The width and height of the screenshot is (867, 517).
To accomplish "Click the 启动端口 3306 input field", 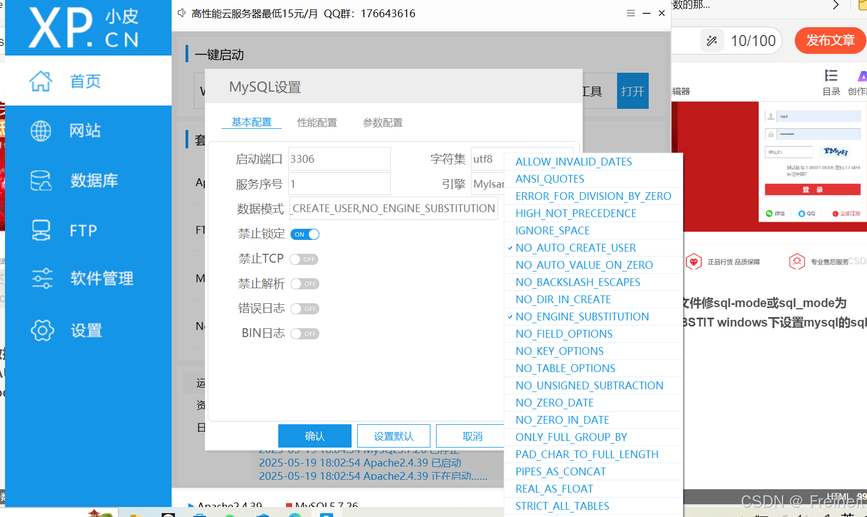I will [339, 159].
